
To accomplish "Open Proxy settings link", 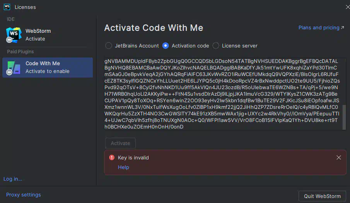I will [x=24, y=195].
